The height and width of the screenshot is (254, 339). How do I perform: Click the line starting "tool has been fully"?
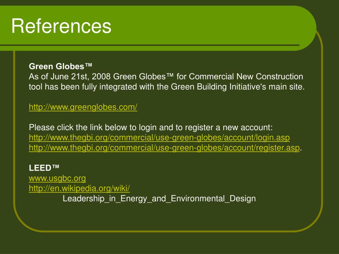(x=167, y=87)
